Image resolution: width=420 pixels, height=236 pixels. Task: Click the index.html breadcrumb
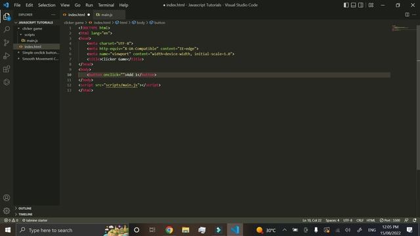(x=102, y=23)
